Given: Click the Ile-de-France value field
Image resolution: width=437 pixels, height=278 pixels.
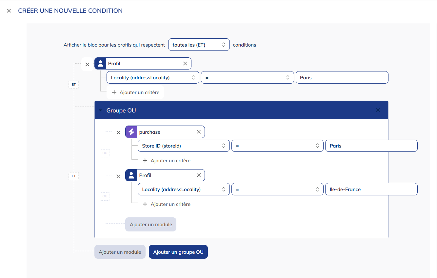Looking at the screenshot, I should point(371,189).
